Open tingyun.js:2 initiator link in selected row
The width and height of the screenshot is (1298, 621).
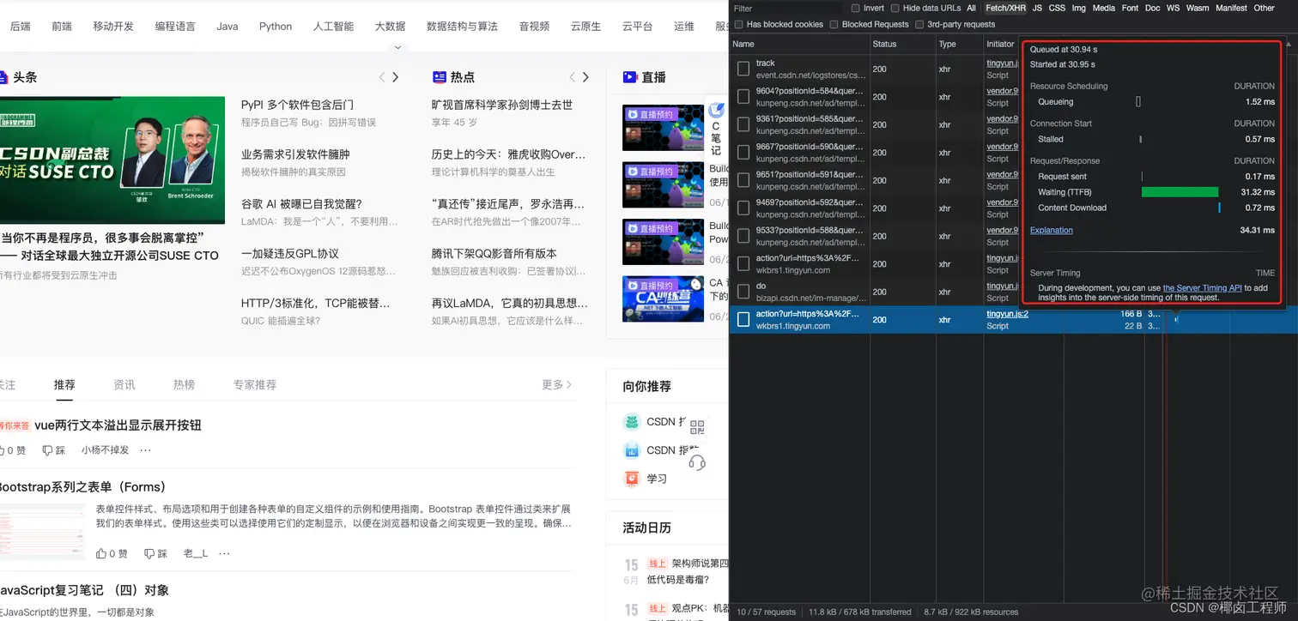coord(1007,314)
